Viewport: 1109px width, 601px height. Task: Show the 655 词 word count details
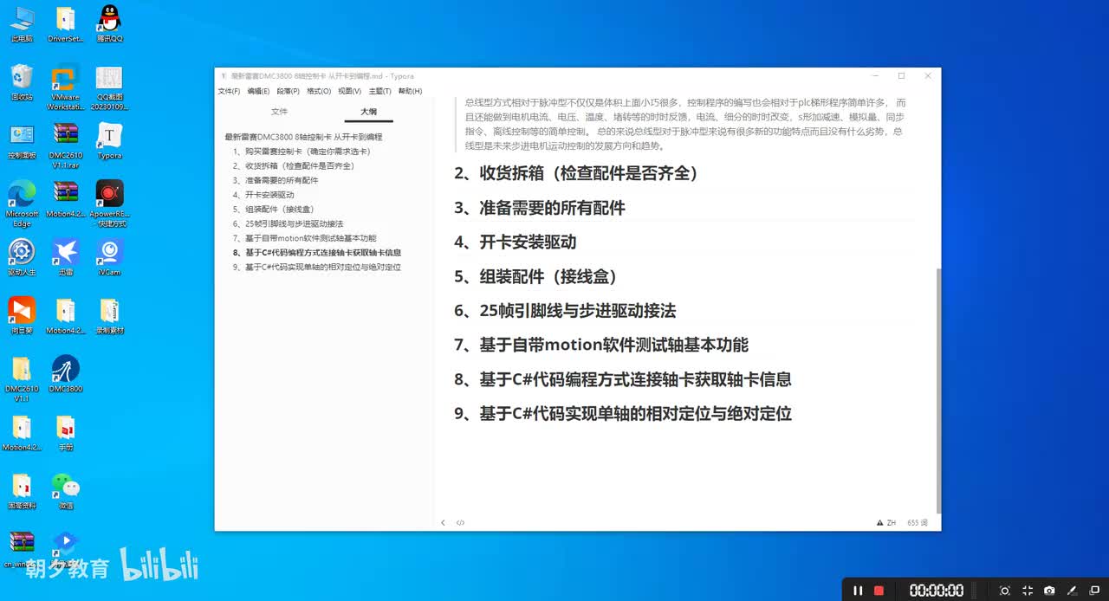point(918,523)
